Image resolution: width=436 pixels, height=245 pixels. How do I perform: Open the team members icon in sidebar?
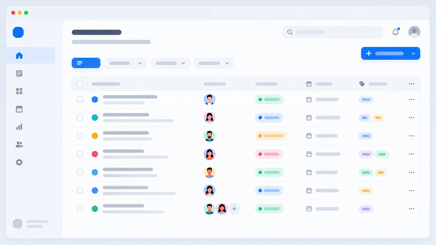(19, 145)
